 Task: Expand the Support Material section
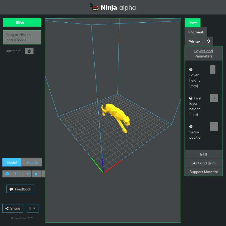204,172
